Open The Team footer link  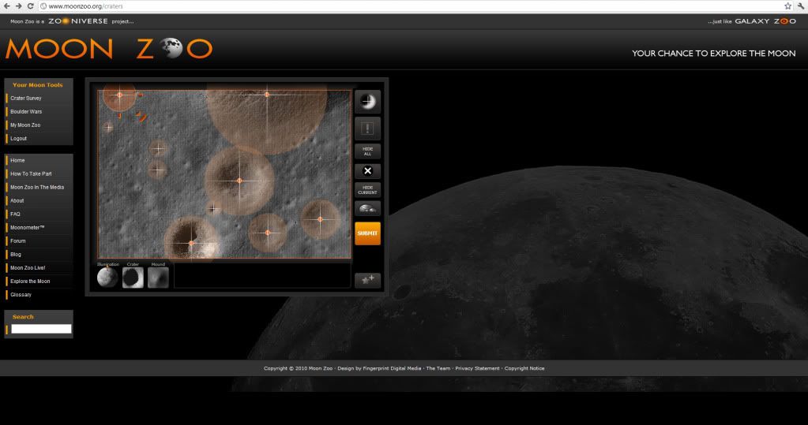coord(438,368)
